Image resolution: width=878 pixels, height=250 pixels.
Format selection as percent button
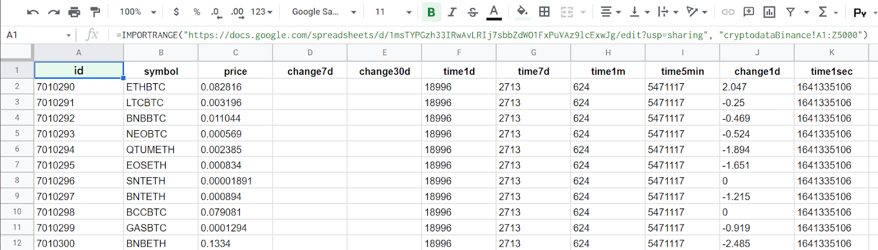pos(197,12)
